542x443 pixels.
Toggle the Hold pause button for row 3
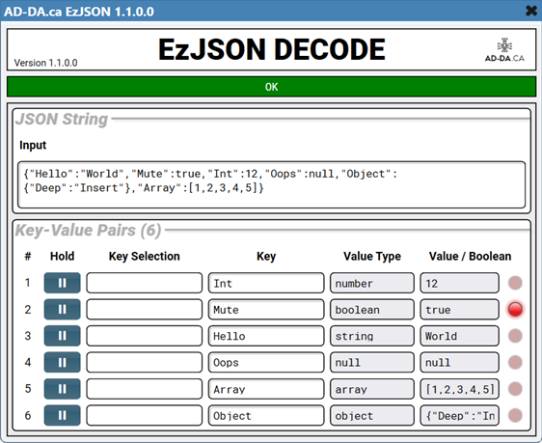coord(63,336)
